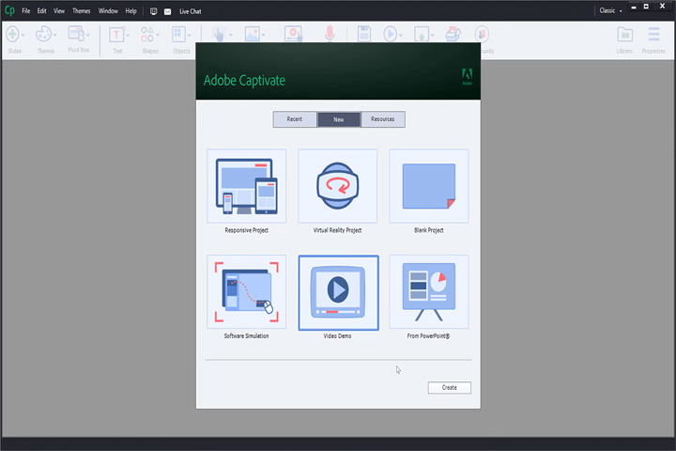The image size is (676, 451).
Task: Open the Window menu
Action: [108, 10]
